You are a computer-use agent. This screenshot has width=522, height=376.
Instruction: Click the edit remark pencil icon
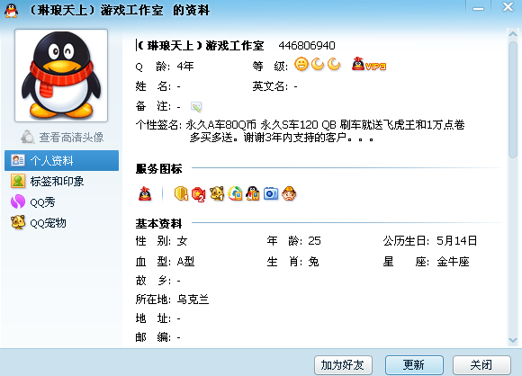[196, 106]
